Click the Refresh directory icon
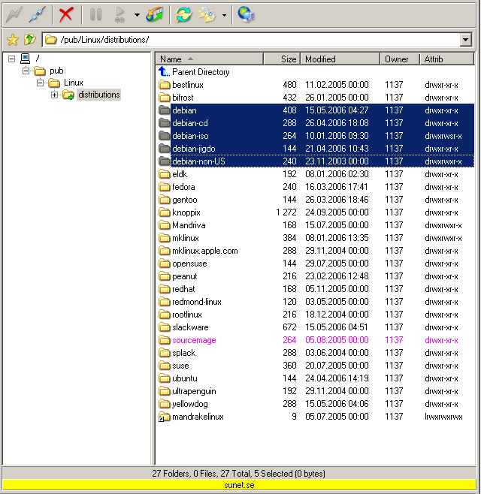The width and height of the screenshot is (481, 494). pos(183,14)
